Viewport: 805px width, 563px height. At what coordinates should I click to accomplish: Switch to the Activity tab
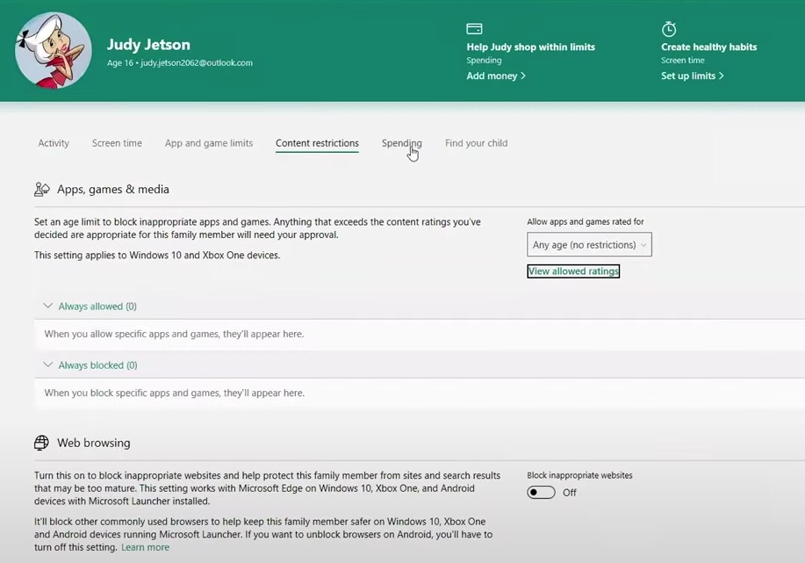[53, 143]
